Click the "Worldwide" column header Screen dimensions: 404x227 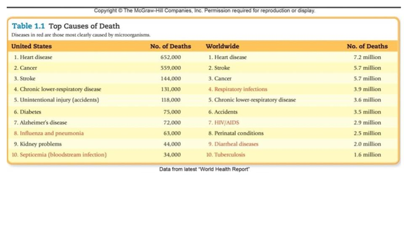(222, 46)
